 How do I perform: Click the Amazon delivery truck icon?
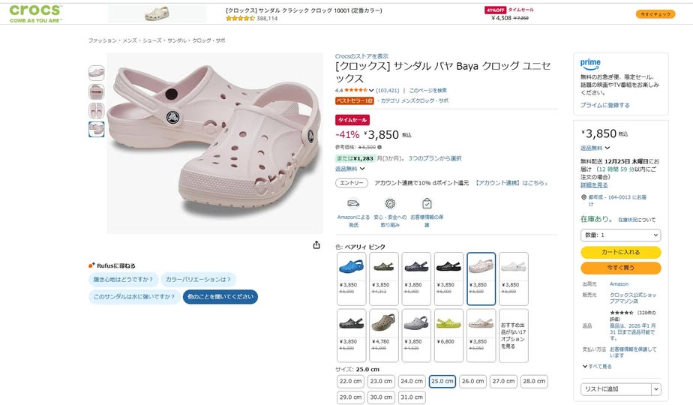click(x=352, y=203)
